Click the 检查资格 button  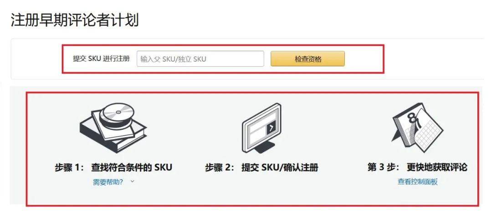pyautogui.click(x=307, y=59)
